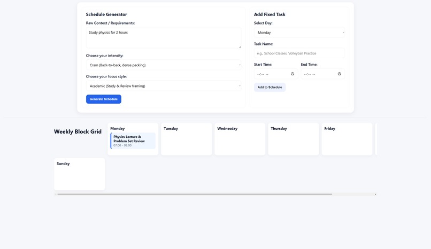This screenshot has height=249, width=431.
Task: Select the Physics Lecture & Problem Set Review block
Action: tap(133, 141)
